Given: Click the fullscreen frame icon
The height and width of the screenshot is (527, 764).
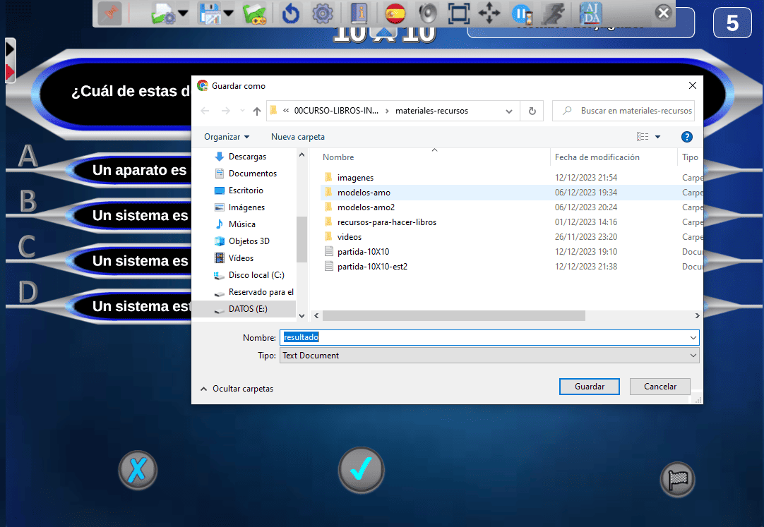Looking at the screenshot, I should 459,13.
